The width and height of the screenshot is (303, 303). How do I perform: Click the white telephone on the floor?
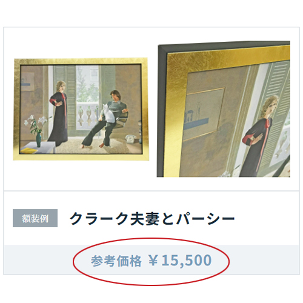point(130,138)
